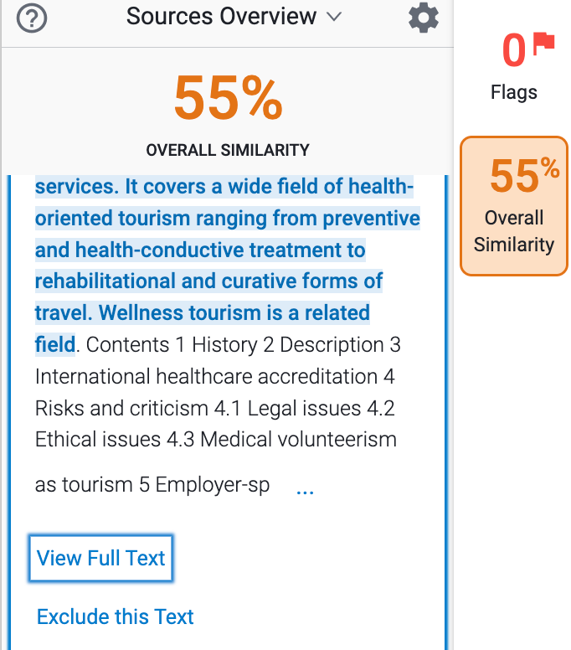This screenshot has width=571, height=650.
Task: Open the settings gear icon
Action: coord(423,18)
